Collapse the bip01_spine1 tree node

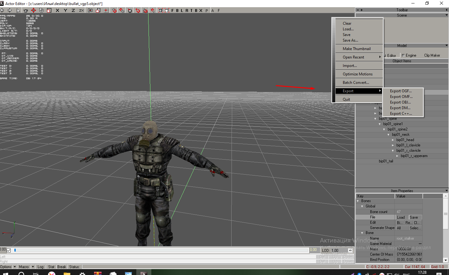point(380,124)
